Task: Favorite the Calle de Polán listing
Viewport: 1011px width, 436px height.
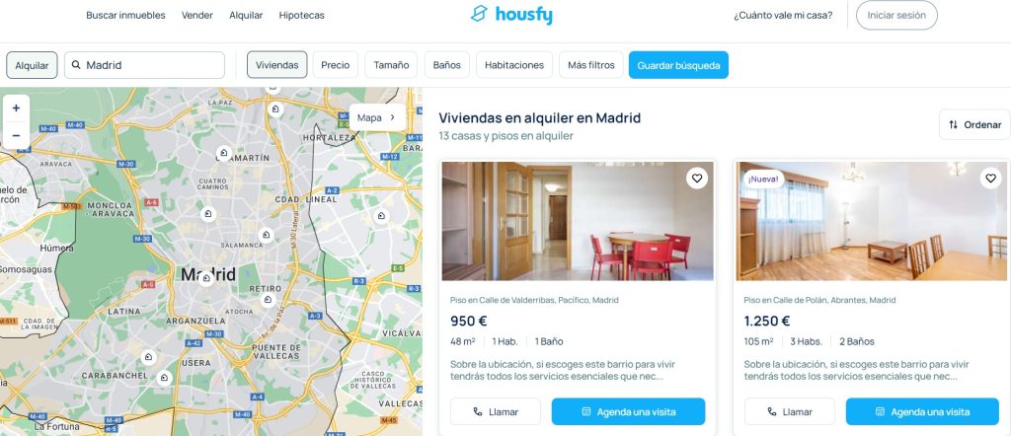Action: tap(991, 178)
